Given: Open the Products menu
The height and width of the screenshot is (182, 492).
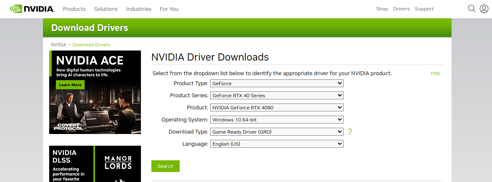Looking at the screenshot, I should pyautogui.click(x=74, y=9).
